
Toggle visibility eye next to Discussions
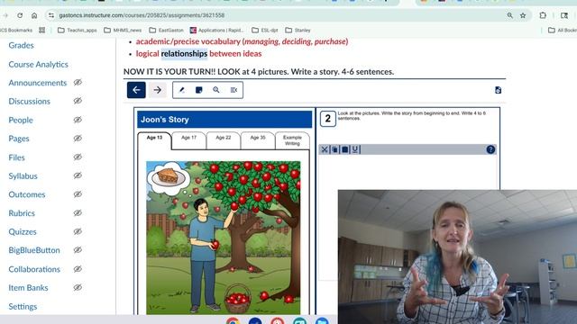[x=78, y=101]
